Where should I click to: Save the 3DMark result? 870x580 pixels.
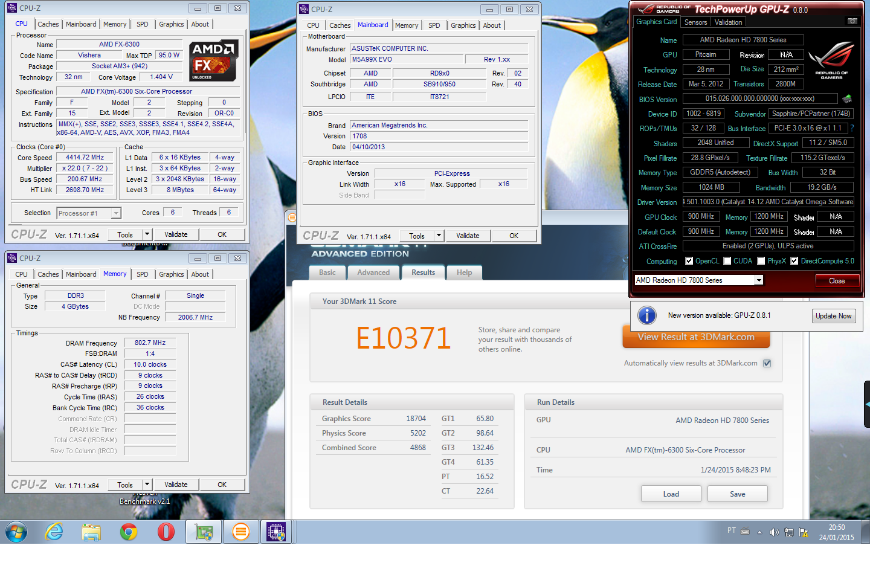click(737, 494)
